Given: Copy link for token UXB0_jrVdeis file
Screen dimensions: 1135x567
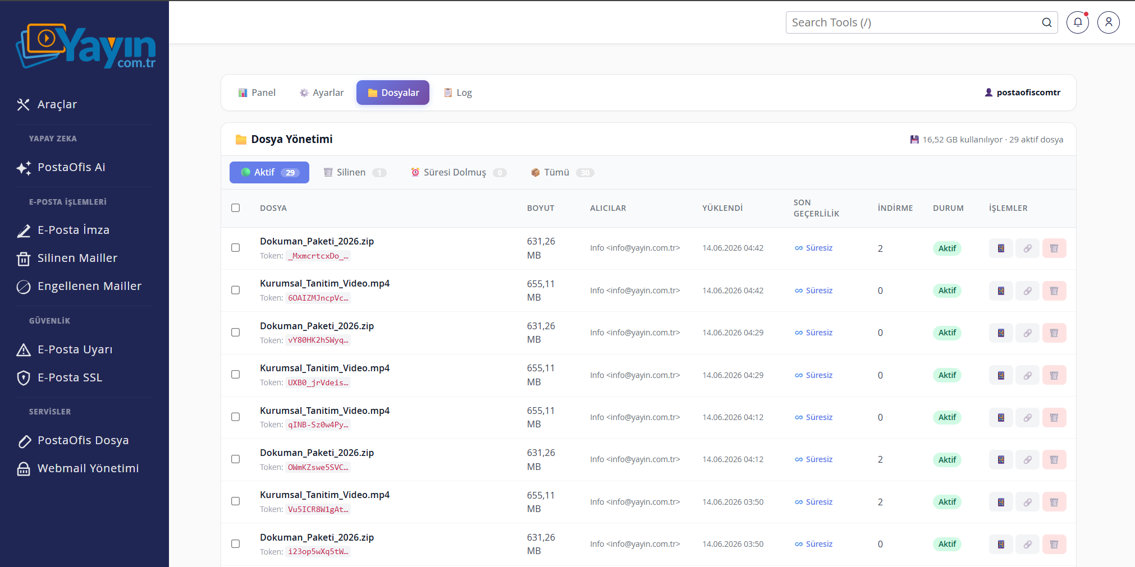Looking at the screenshot, I should coord(1027,375).
